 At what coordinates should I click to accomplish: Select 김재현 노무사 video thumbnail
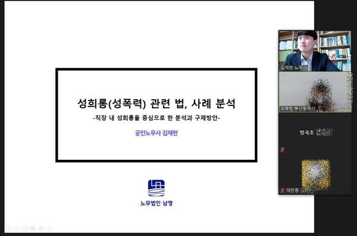click(315, 51)
